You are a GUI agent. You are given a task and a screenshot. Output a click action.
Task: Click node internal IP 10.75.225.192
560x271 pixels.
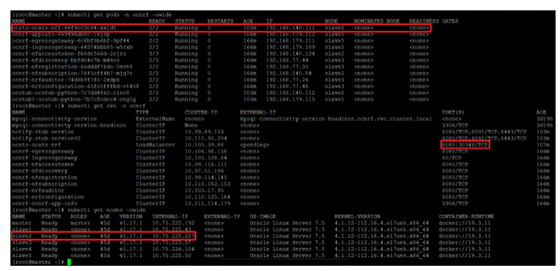click(x=173, y=223)
